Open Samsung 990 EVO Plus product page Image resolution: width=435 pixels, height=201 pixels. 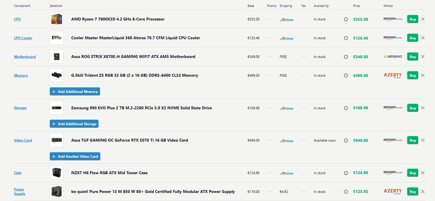click(141, 108)
